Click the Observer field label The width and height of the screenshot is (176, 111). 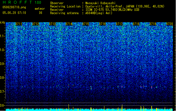[57, 3]
